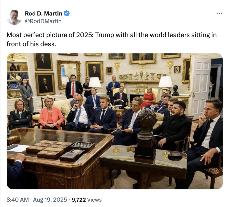
Task: Click the bronze bust on the glass table
Action: [147, 132]
